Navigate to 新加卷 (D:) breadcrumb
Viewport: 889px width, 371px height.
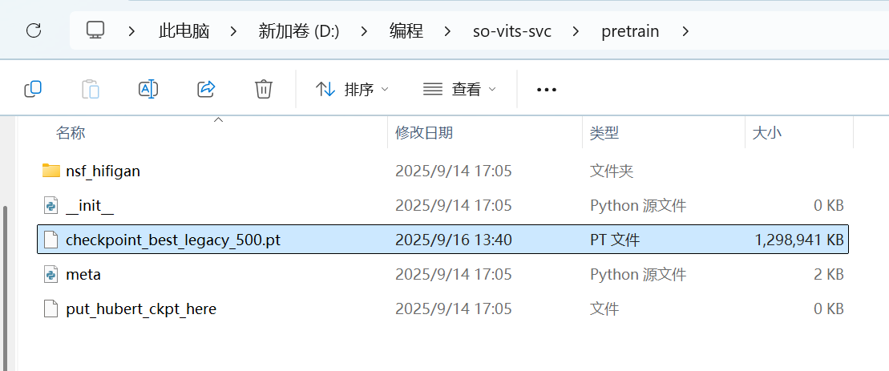click(298, 31)
